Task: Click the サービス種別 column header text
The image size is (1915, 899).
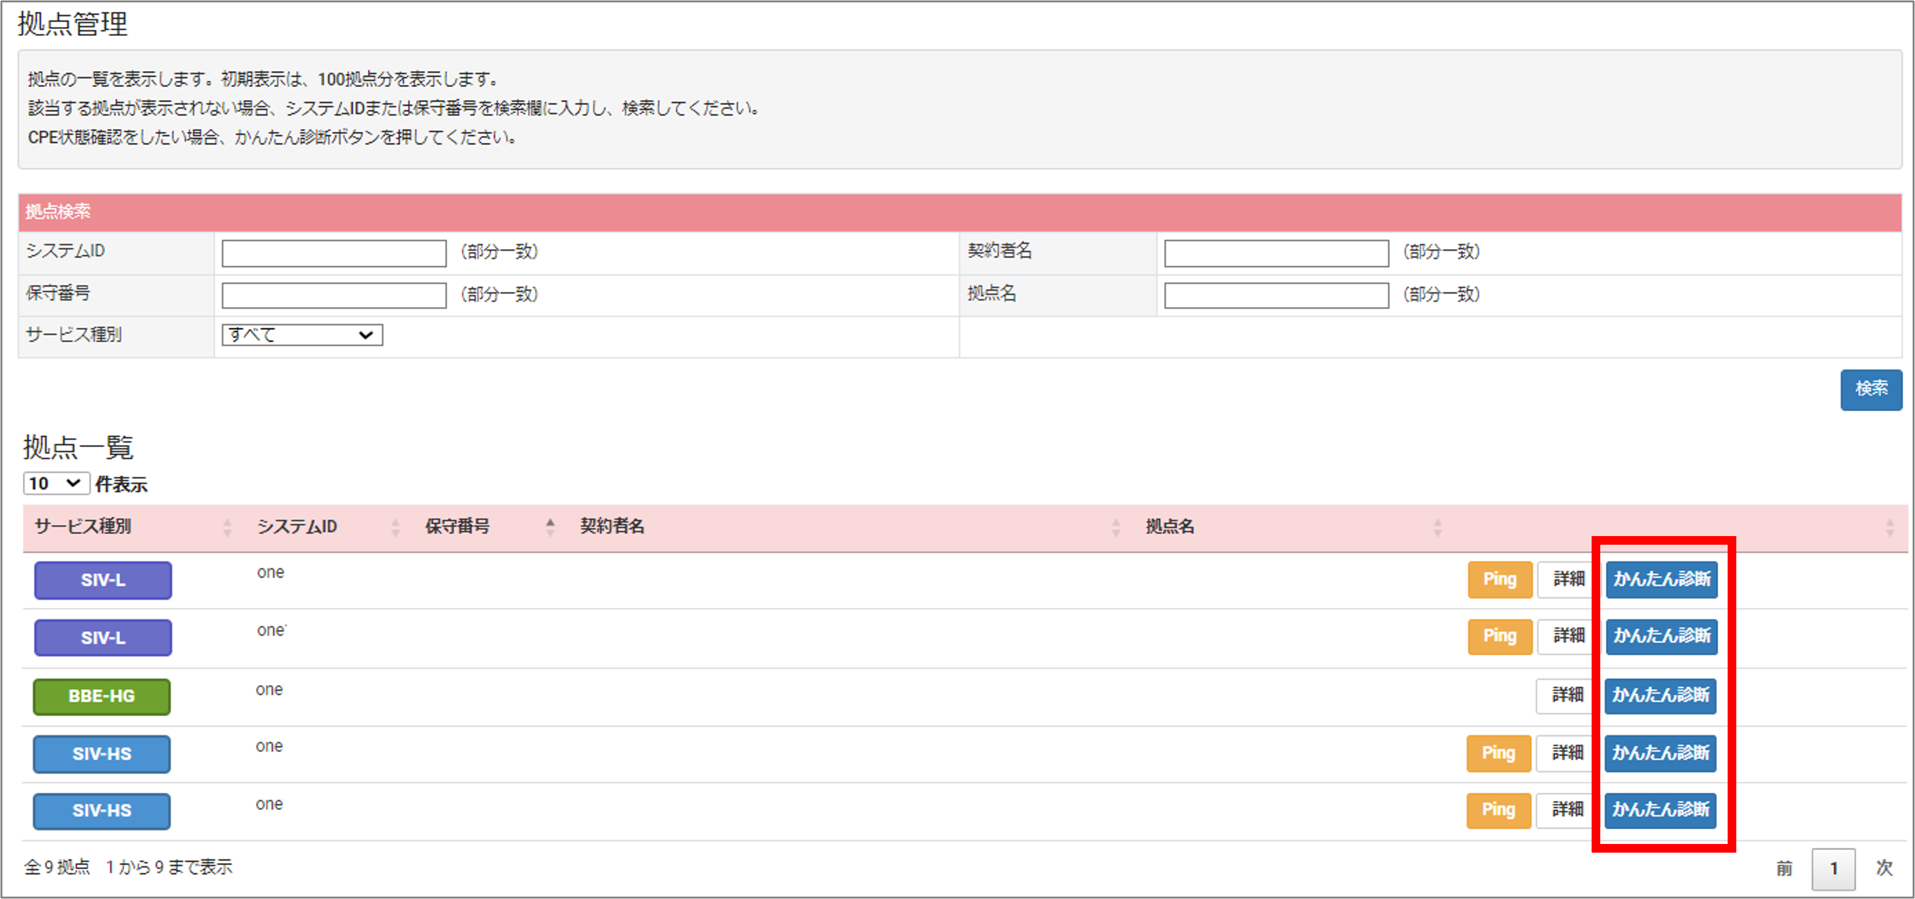Action: [x=82, y=526]
